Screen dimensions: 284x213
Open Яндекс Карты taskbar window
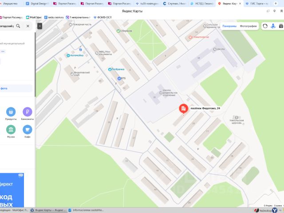click(x=48, y=210)
